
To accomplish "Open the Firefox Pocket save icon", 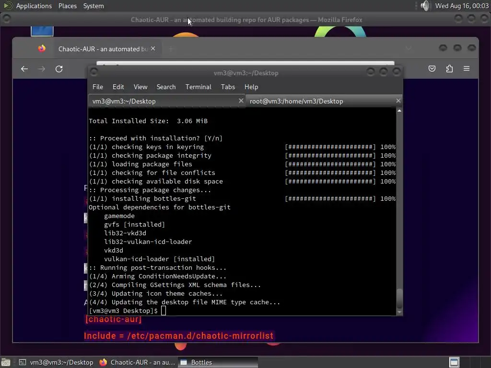I will [x=432, y=69].
